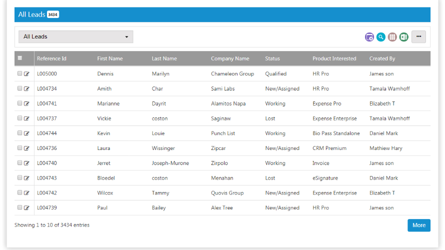Open the teal search icon
This screenshot has width=445, height=250.
tap(381, 37)
